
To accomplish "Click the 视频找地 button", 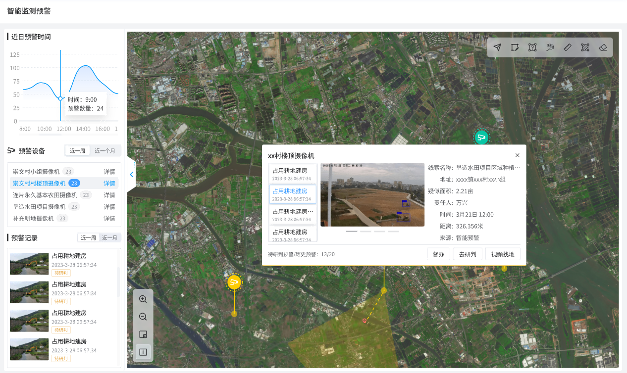I will [503, 254].
